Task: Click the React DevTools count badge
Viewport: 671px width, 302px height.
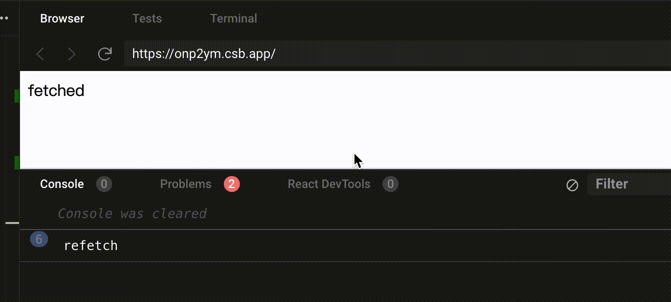Action: tap(390, 184)
